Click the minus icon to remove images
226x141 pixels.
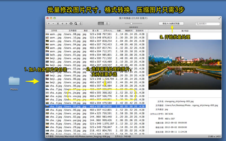(53, 24)
